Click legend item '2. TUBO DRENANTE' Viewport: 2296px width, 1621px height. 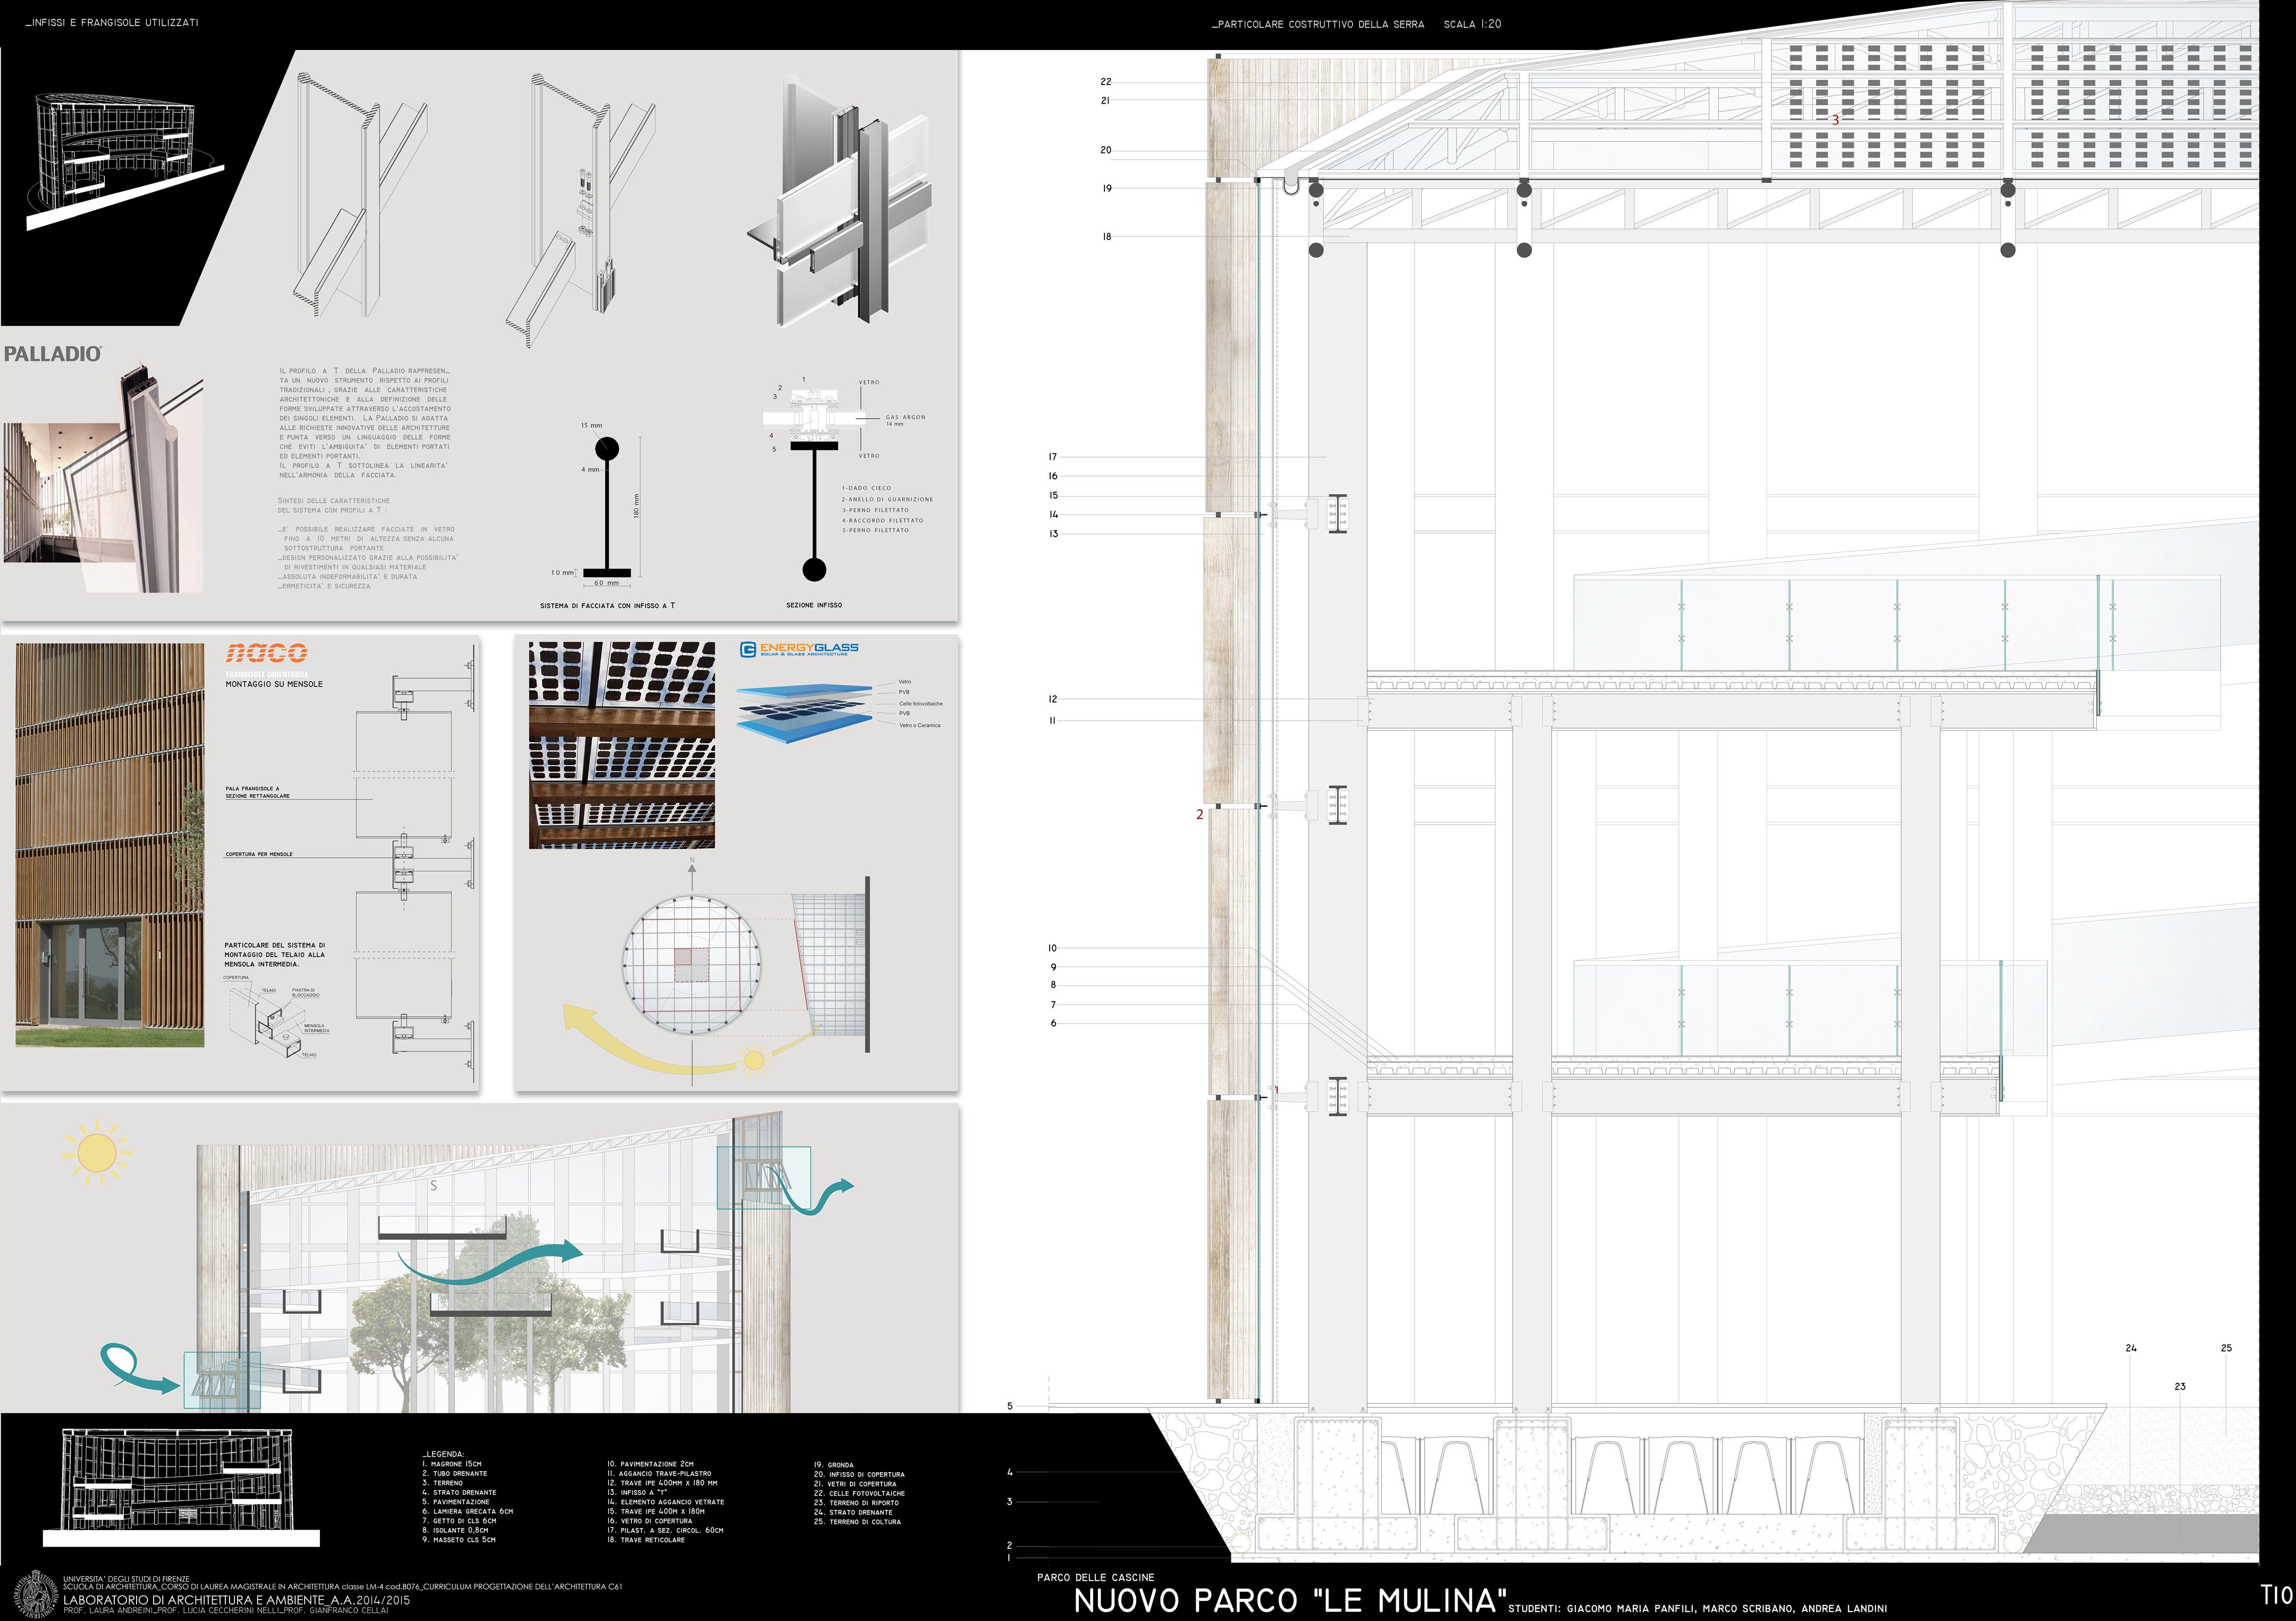point(455,1473)
